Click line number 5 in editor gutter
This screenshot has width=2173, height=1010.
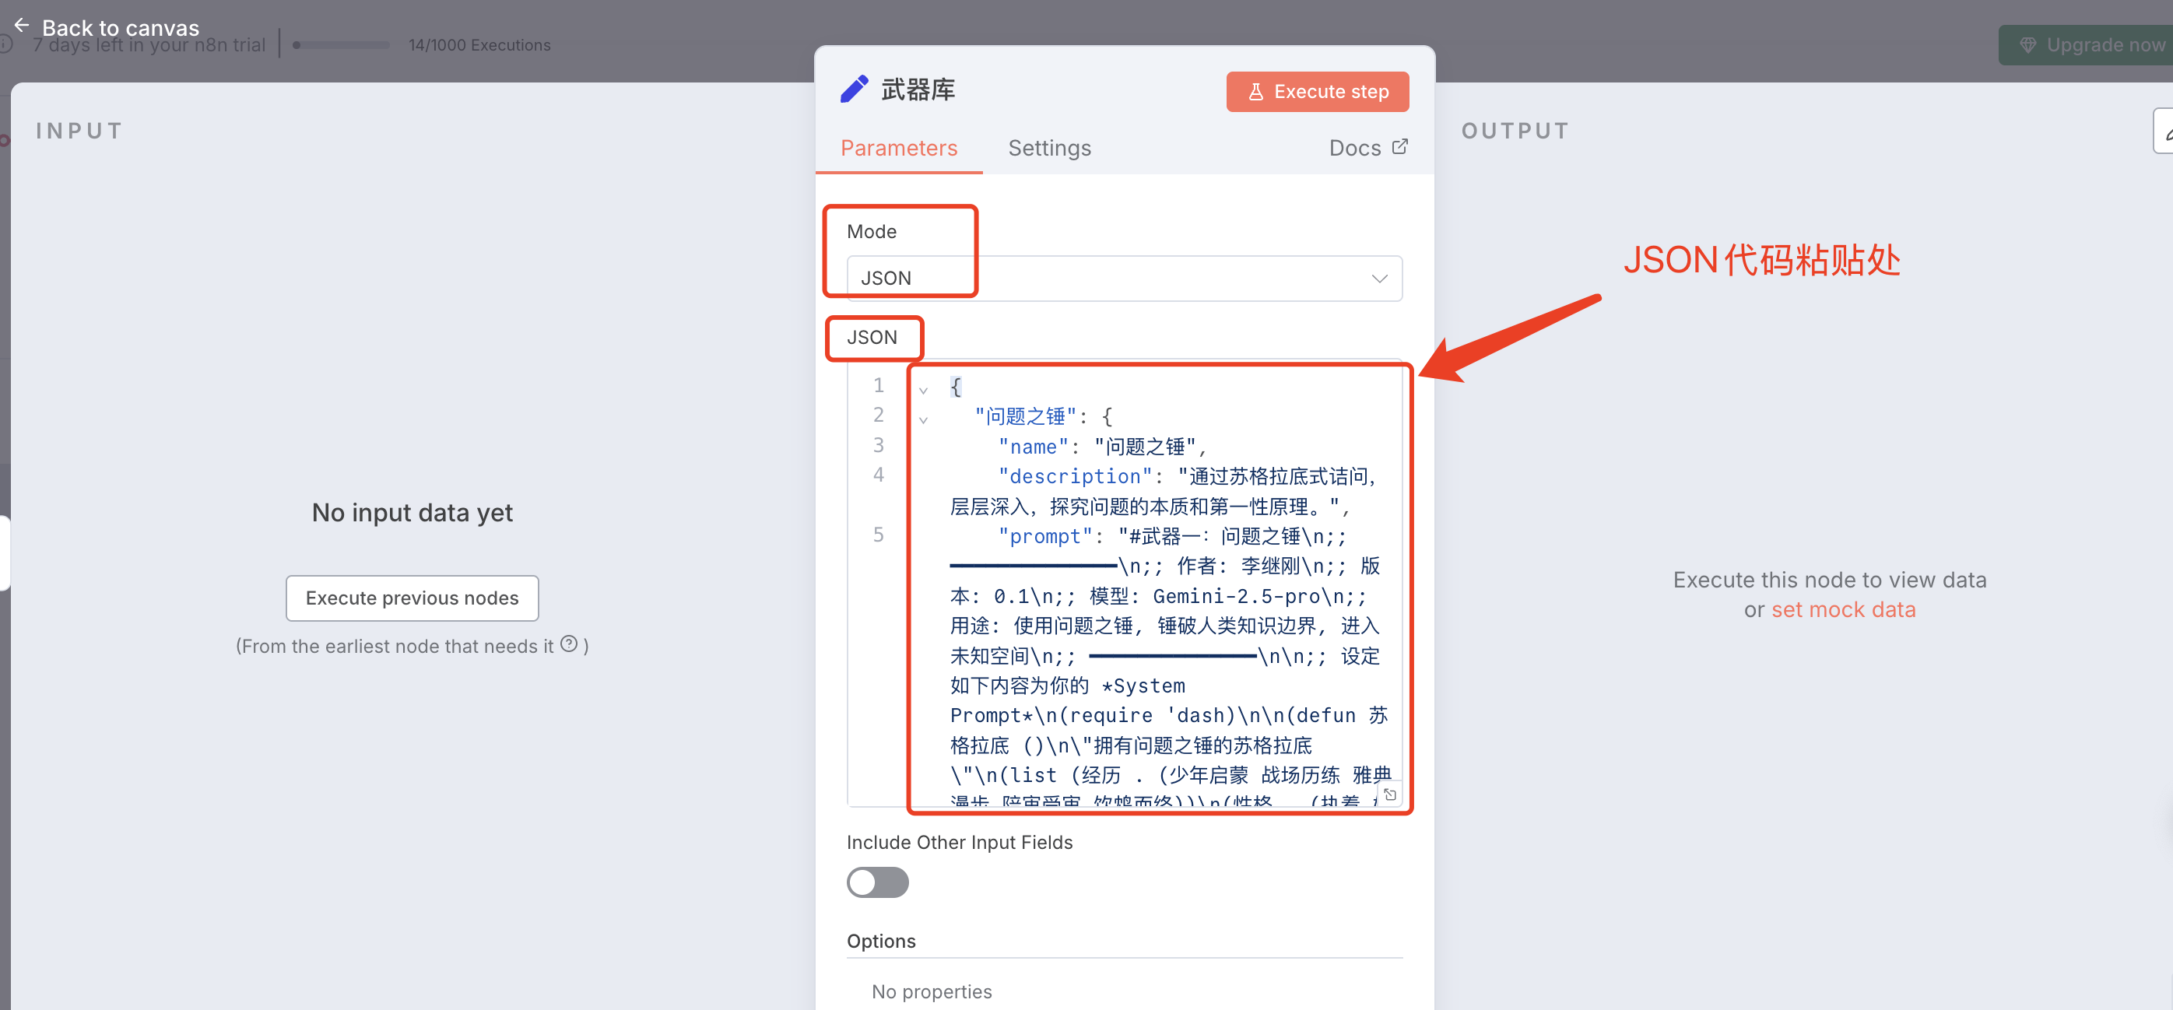click(878, 535)
